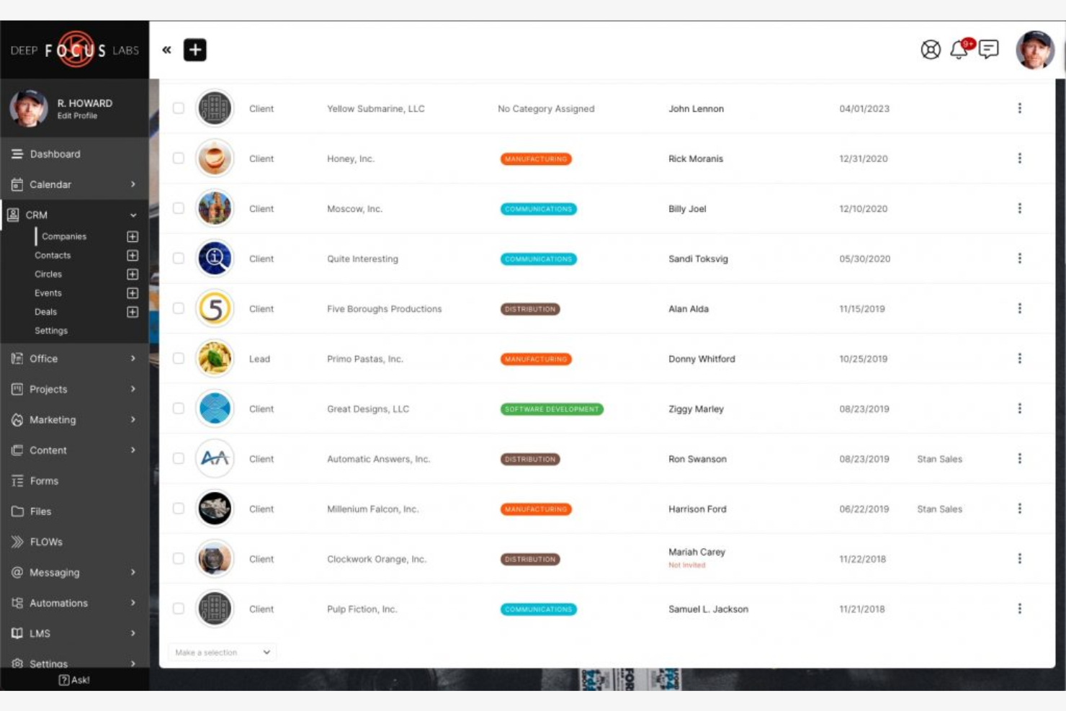Image resolution: width=1066 pixels, height=711 pixels.
Task: Open the help support icon in top bar
Action: [930, 50]
